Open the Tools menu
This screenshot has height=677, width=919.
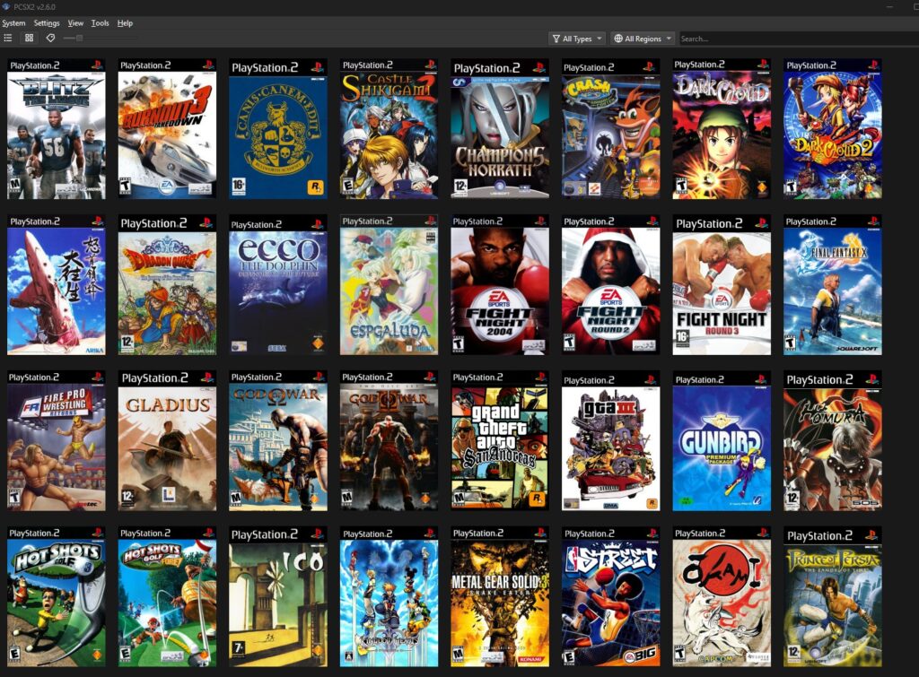point(100,23)
